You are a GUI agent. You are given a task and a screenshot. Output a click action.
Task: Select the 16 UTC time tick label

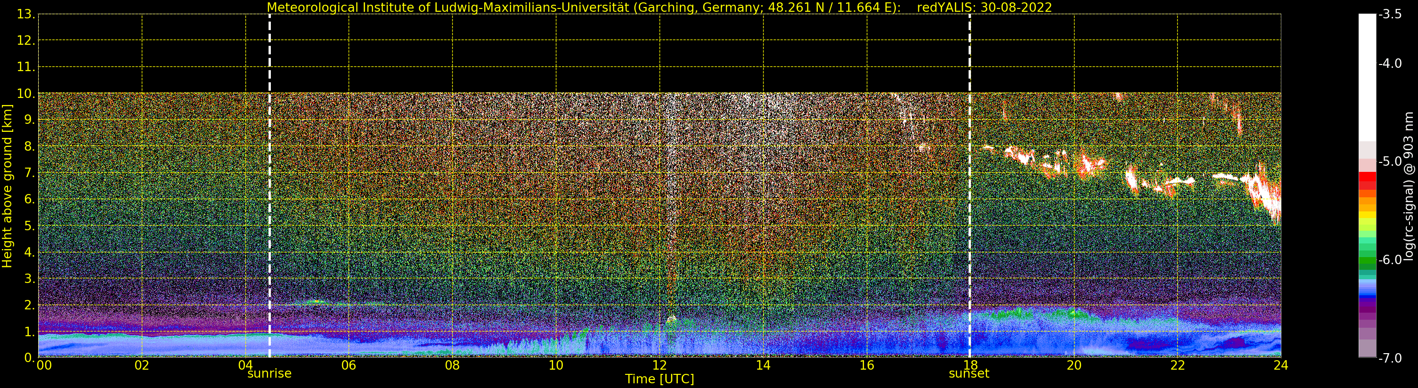click(x=867, y=365)
